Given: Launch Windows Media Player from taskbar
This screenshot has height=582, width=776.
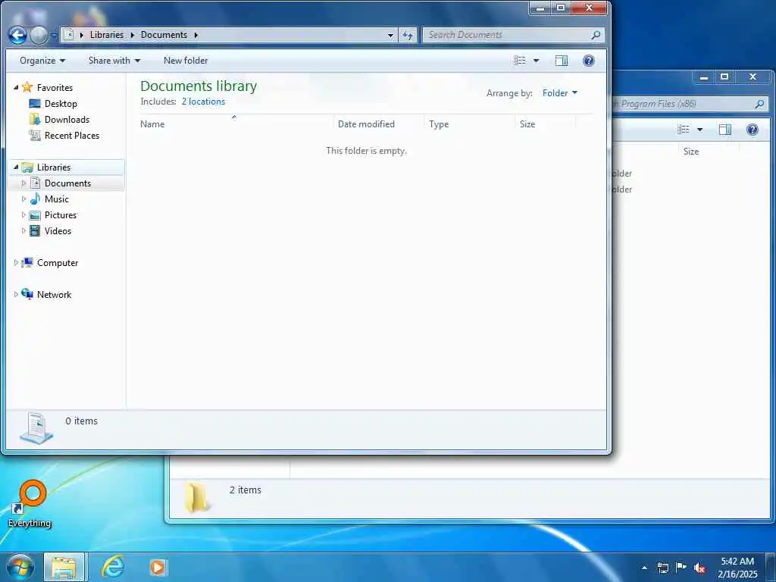Looking at the screenshot, I should (x=158, y=567).
